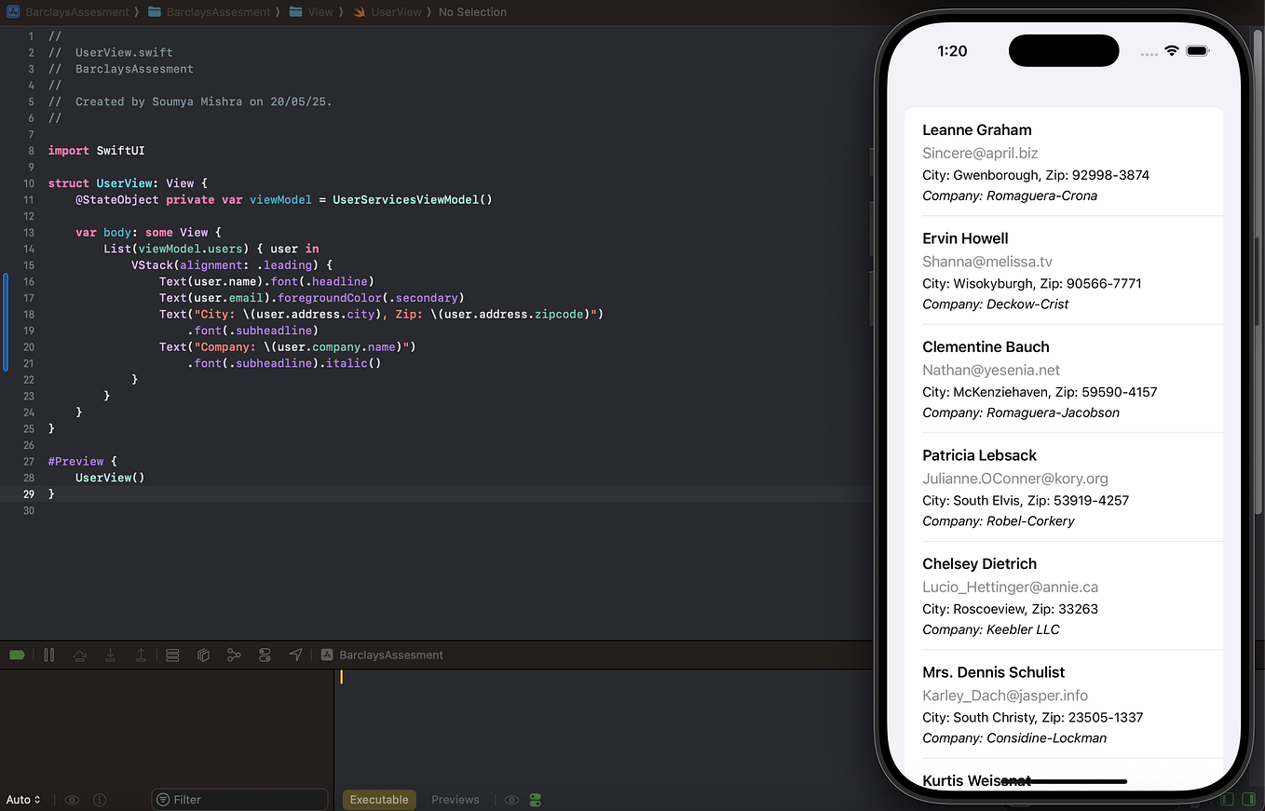This screenshot has height=811, width=1265.
Task: Open the Debug View Hierarchy icon
Action: (x=203, y=655)
